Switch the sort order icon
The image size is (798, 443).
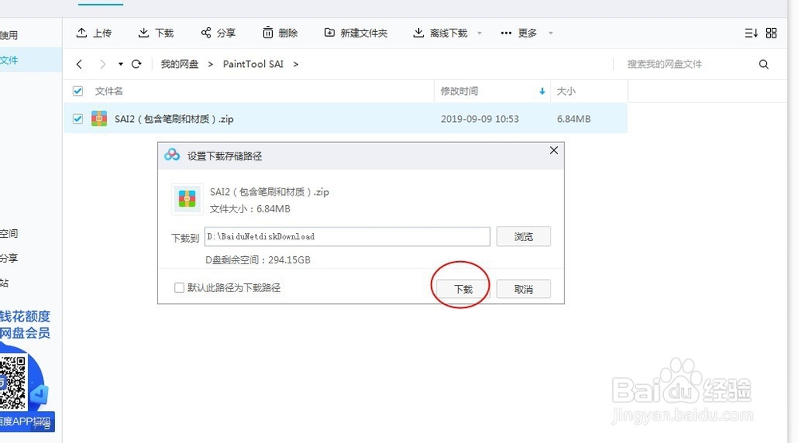[x=751, y=33]
